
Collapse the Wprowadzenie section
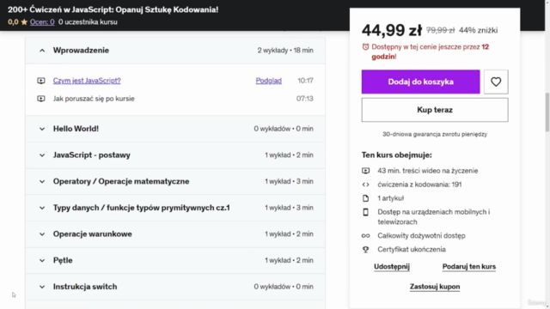175,51
